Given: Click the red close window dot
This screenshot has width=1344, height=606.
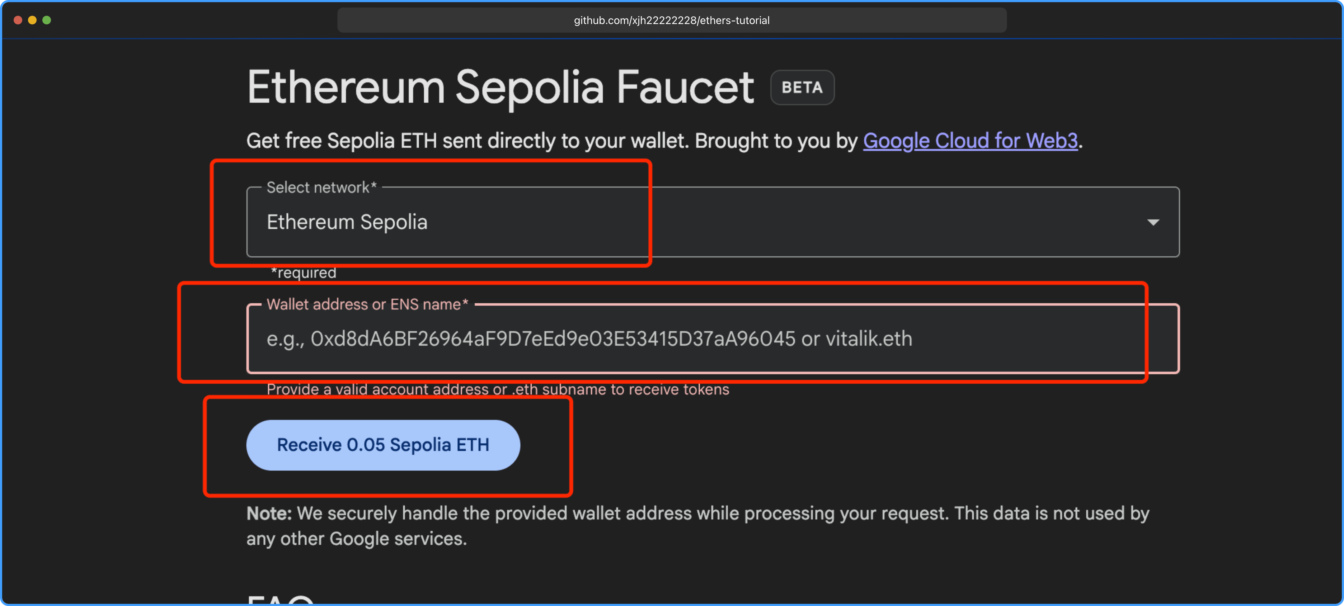Looking at the screenshot, I should point(18,20).
